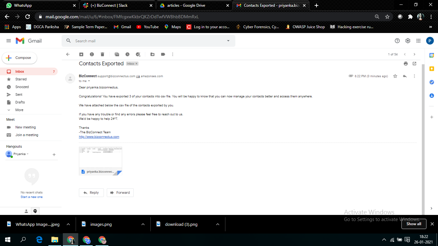
Task: Get add-ons plus icon in side panel
Action: point(432,117)
